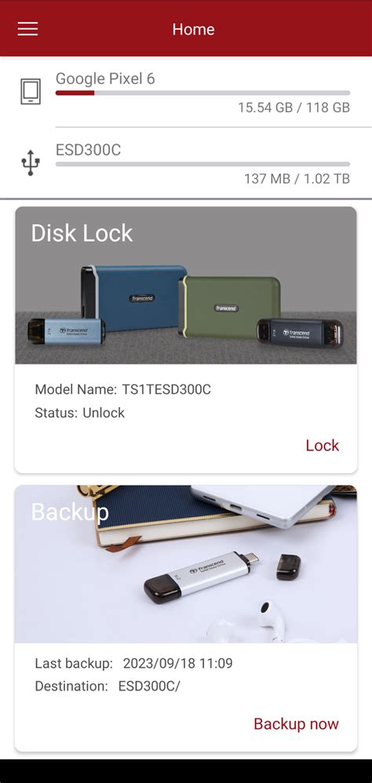Open the Backup banner image
This screenshot has width=372, height=783.
pyautogui.click(x=186, y=564)
